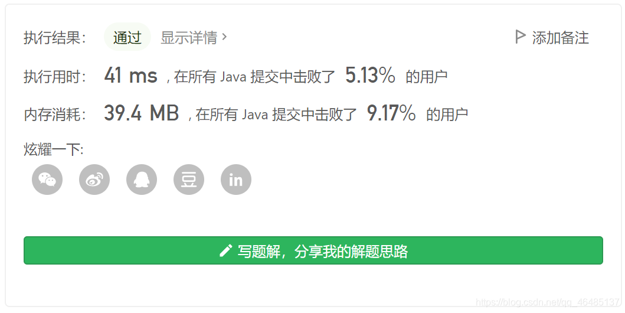Click the 写题解 green button

click(x=313, y=250)
